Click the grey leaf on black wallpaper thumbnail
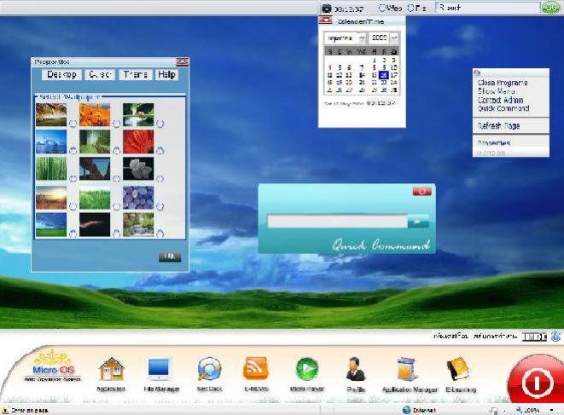This screenshot has height=415, width=564. tap(138, 169)
